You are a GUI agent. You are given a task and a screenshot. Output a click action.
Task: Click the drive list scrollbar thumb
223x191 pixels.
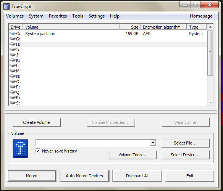click(x=210, y=53)
